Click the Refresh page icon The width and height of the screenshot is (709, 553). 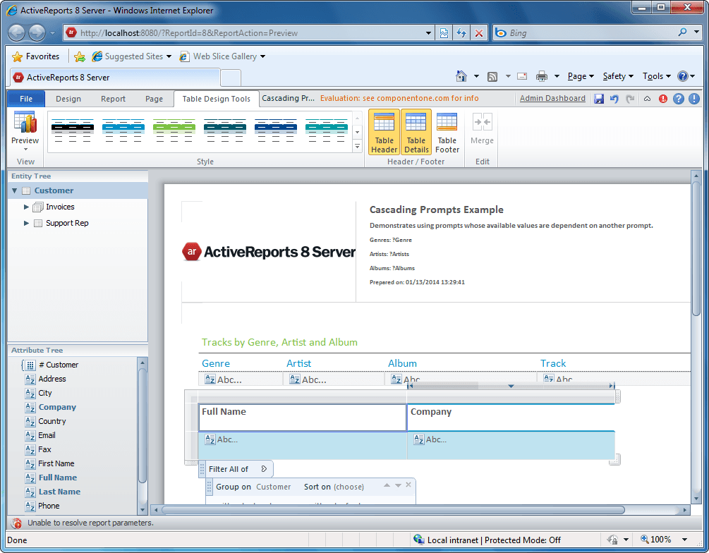click(461, 33)
